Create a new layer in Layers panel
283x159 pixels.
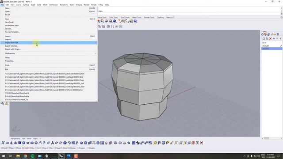(264, 38)
